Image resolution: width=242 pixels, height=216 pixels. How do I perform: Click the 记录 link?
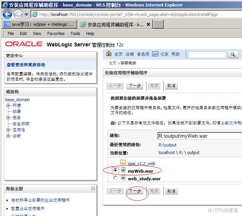pos(164,54)
